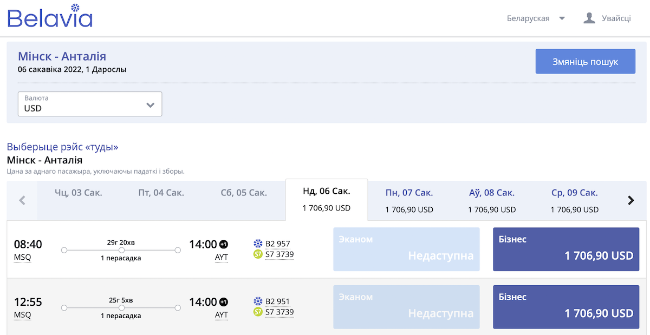This screenshot has width=650, height=335.
Task: Open the Увайсці login link
Action: pyautogui.click(x=616, y=18)
